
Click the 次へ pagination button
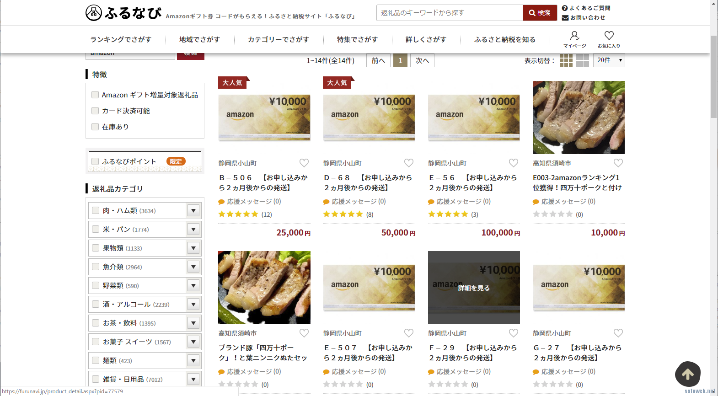(422, 60)
